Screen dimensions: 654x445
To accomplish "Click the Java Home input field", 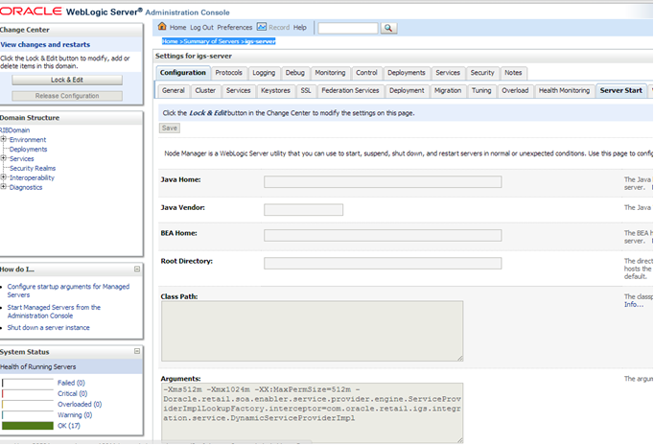I will [383, 182].
